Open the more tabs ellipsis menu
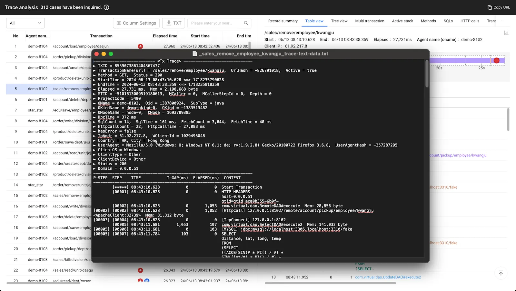This screenshot has height=291, width=516. 503,21
